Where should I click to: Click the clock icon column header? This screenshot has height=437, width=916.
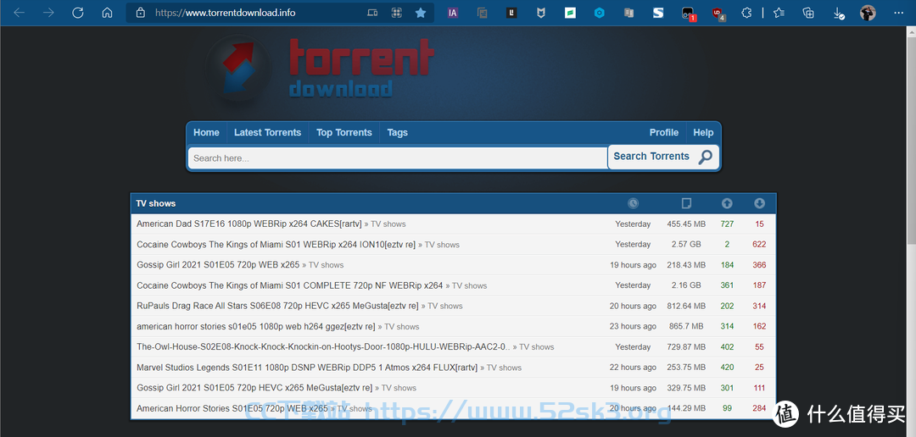pyautogui.click(x=634, y=203)
